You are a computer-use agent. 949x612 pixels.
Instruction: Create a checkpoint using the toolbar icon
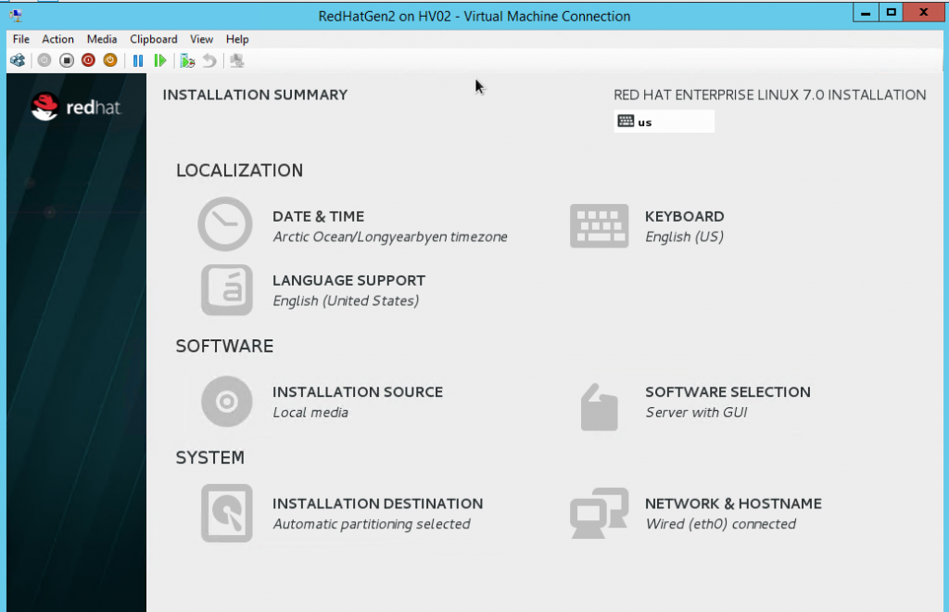pos(187,60)
